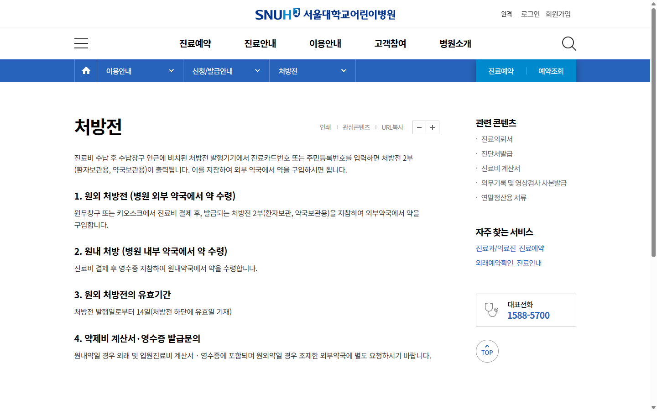This screenshot has height=411, width=657.
Task: Copy page address with URL복사
Action: pyautogui.click(x=392, y=127)
